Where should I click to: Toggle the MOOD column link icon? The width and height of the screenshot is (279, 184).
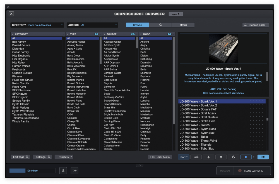click(x=169, y=34)
